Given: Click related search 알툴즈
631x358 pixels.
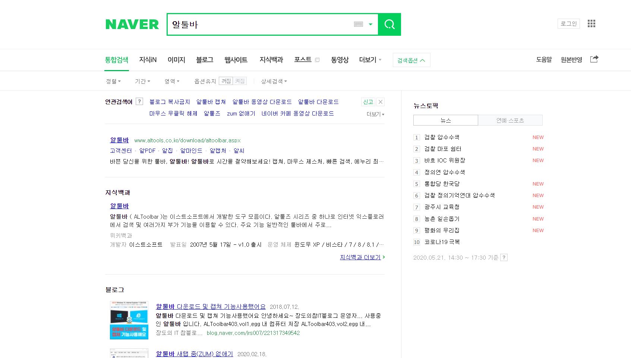Looking at the screenshot, I should point(212,113).
